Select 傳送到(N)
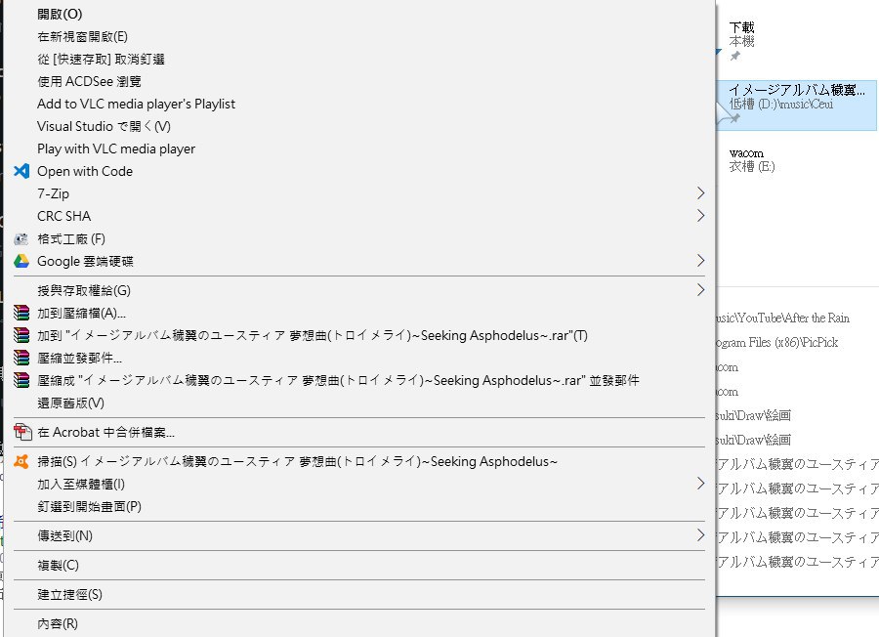The width and height of the screenshot is (879, 637). (x=358, y=535)
